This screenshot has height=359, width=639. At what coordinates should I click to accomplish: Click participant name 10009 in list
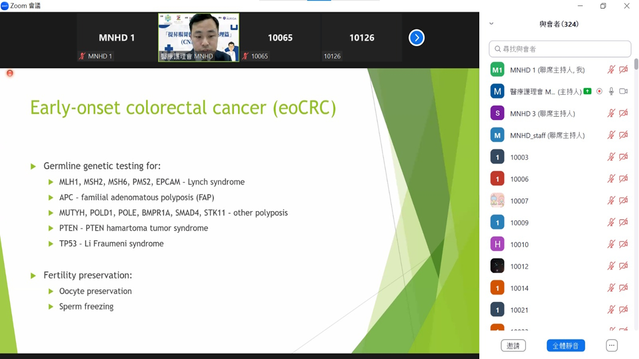[519, 222]
